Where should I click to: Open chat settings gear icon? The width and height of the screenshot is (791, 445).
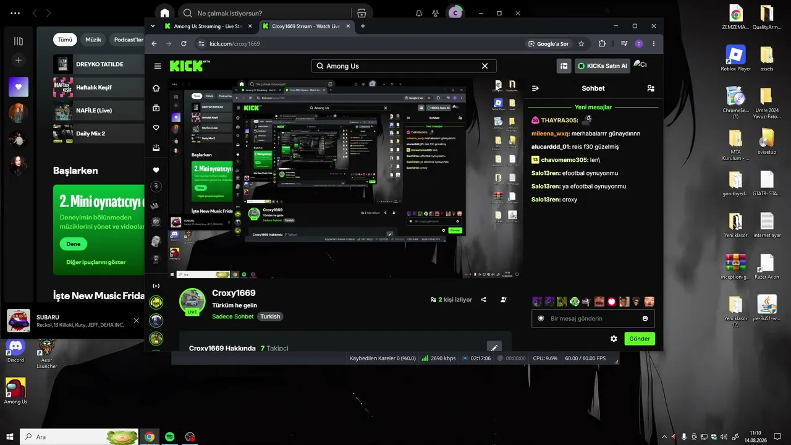click(614, 339)
